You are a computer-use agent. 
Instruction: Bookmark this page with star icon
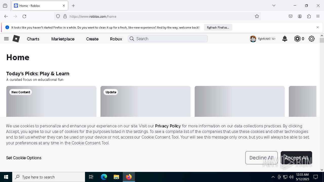pos(257,16)
